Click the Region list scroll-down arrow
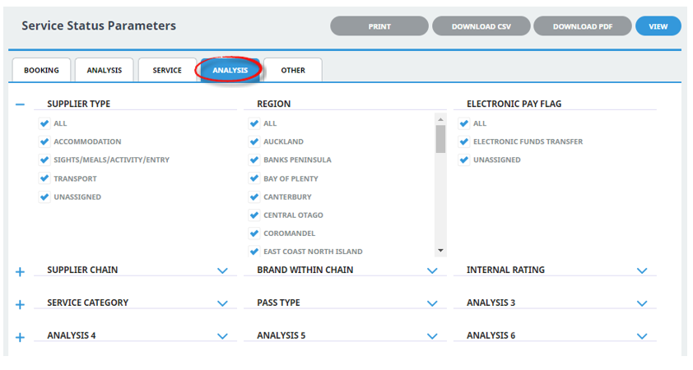The width and height of the screenshot is (693, 370). coord(440,251)
